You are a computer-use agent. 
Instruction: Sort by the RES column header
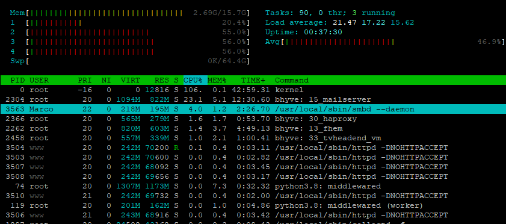(x=162, y=80)
